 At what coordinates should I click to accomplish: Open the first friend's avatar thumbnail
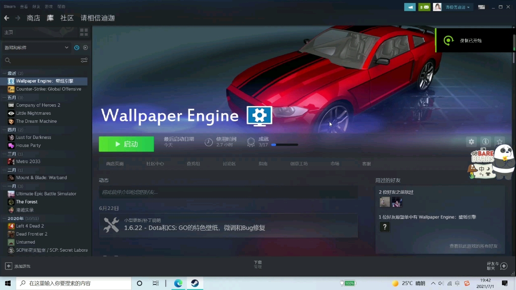point(384,202)
